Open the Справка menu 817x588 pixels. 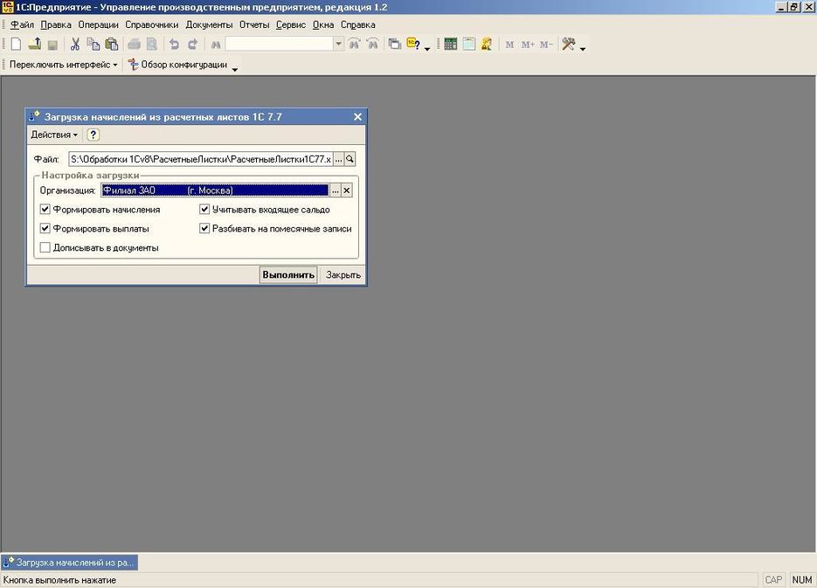(x=358, y=25)
